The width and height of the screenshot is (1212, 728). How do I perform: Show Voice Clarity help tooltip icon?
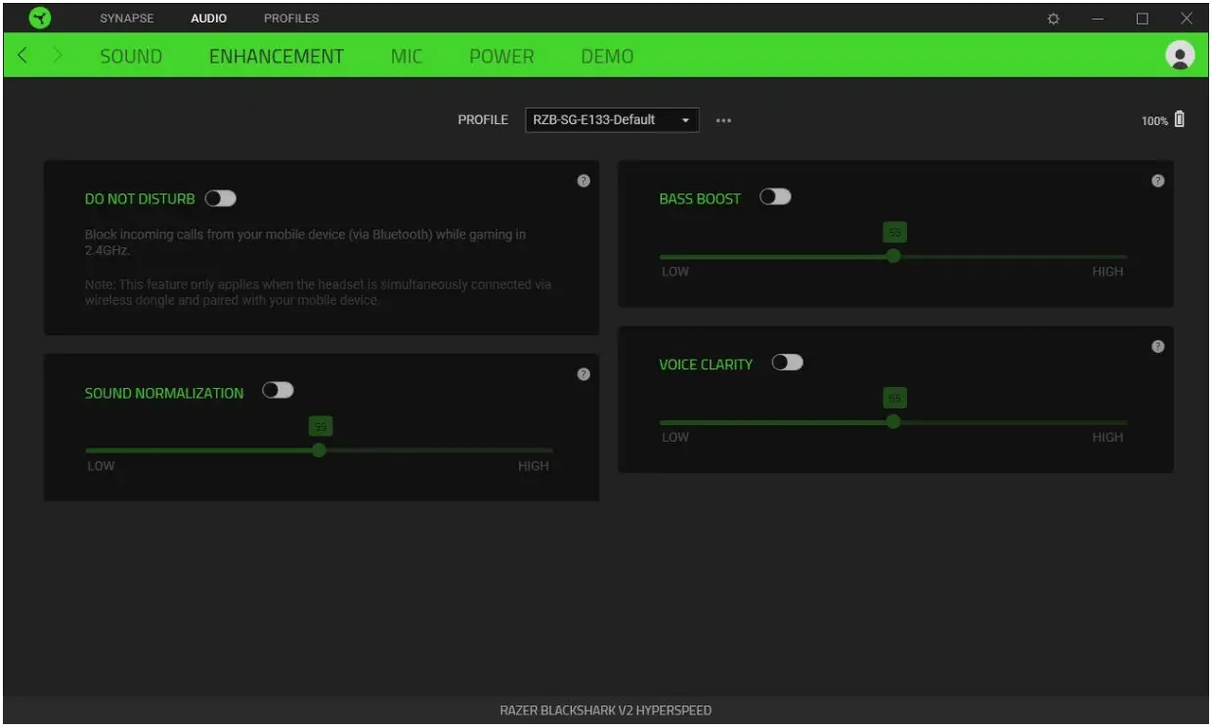tap(1157, 346)
